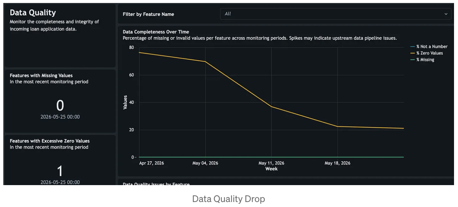Click the Data Completeness Over Time title

(156, 32)
